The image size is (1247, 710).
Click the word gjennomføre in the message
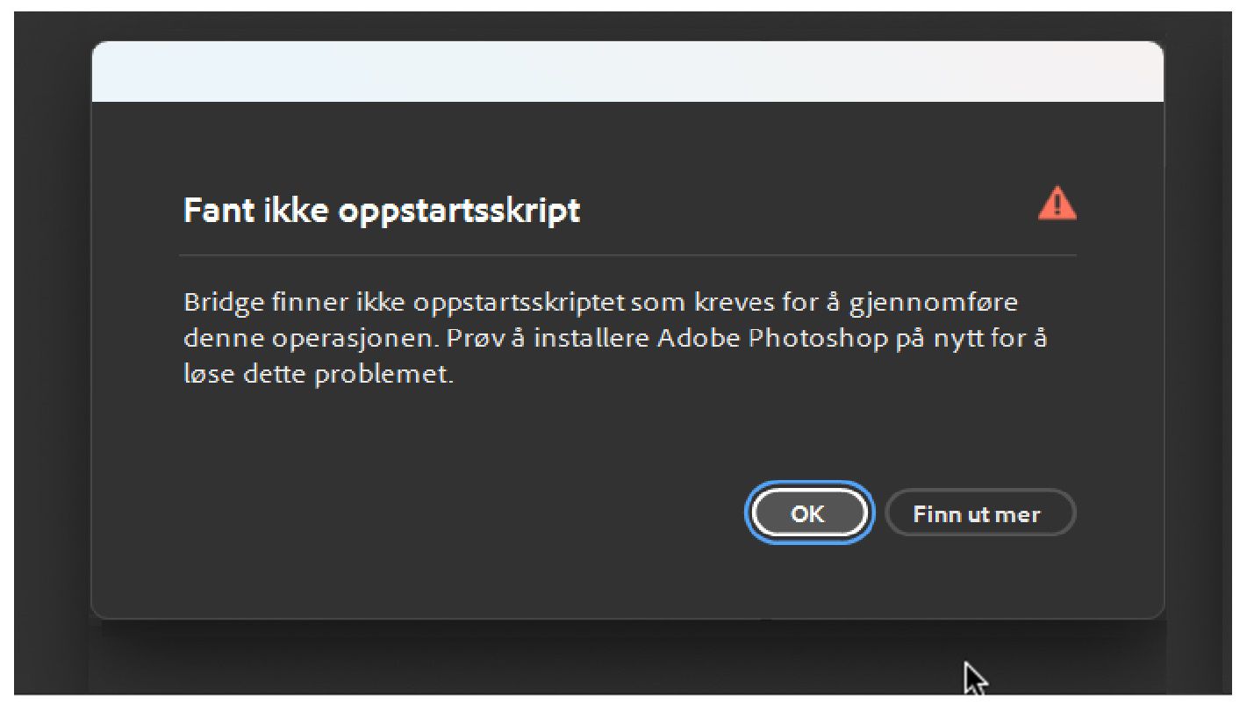coord(938,304)
